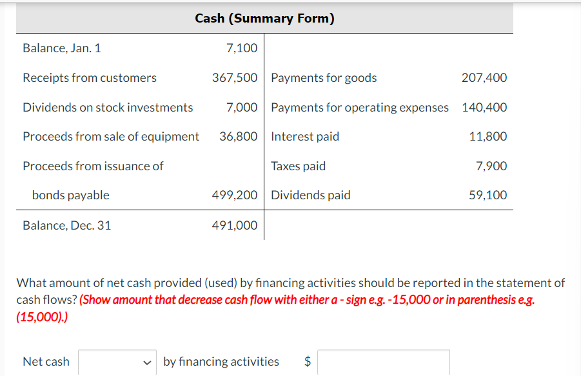Click the Receipts from customers entry
Screen dimensions: 581x376
click(89, 77)
